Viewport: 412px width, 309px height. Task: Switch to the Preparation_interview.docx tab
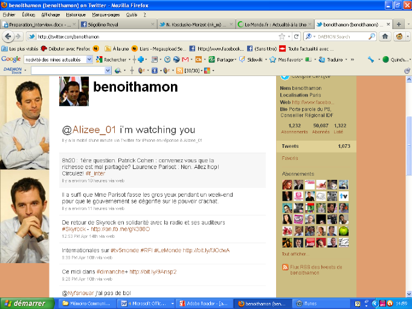39,24
